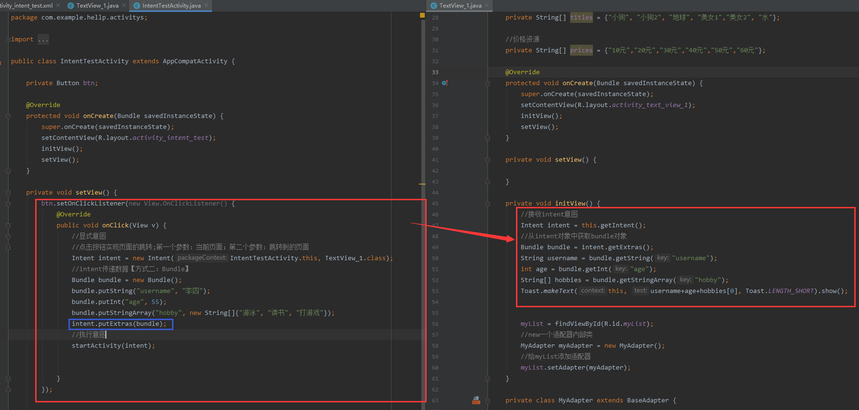The image size is (859, 410).
Task: Expand the folded import block
Action: (8, 39)
